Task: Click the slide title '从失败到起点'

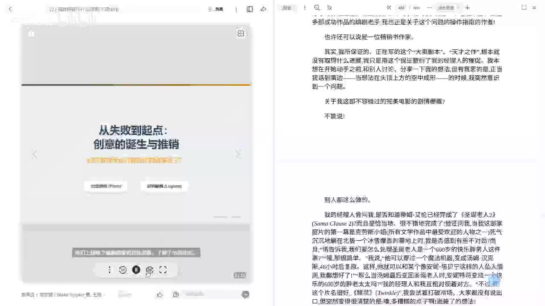Action: (x=133, y=130)
